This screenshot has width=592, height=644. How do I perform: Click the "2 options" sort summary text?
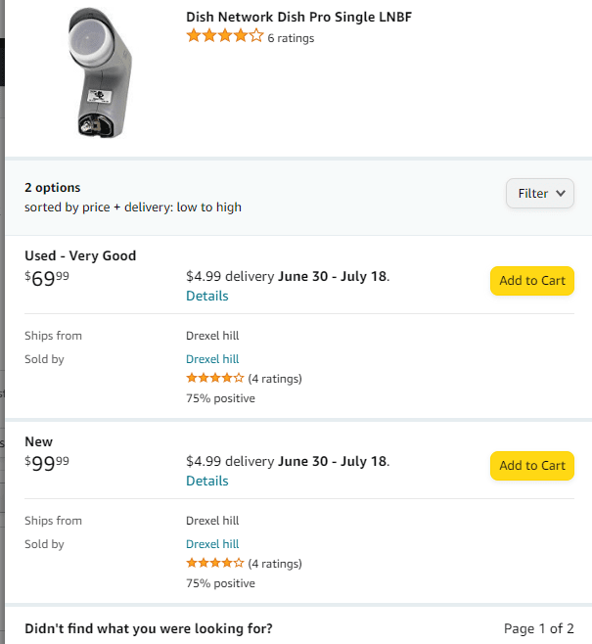(x=53, y=187)
